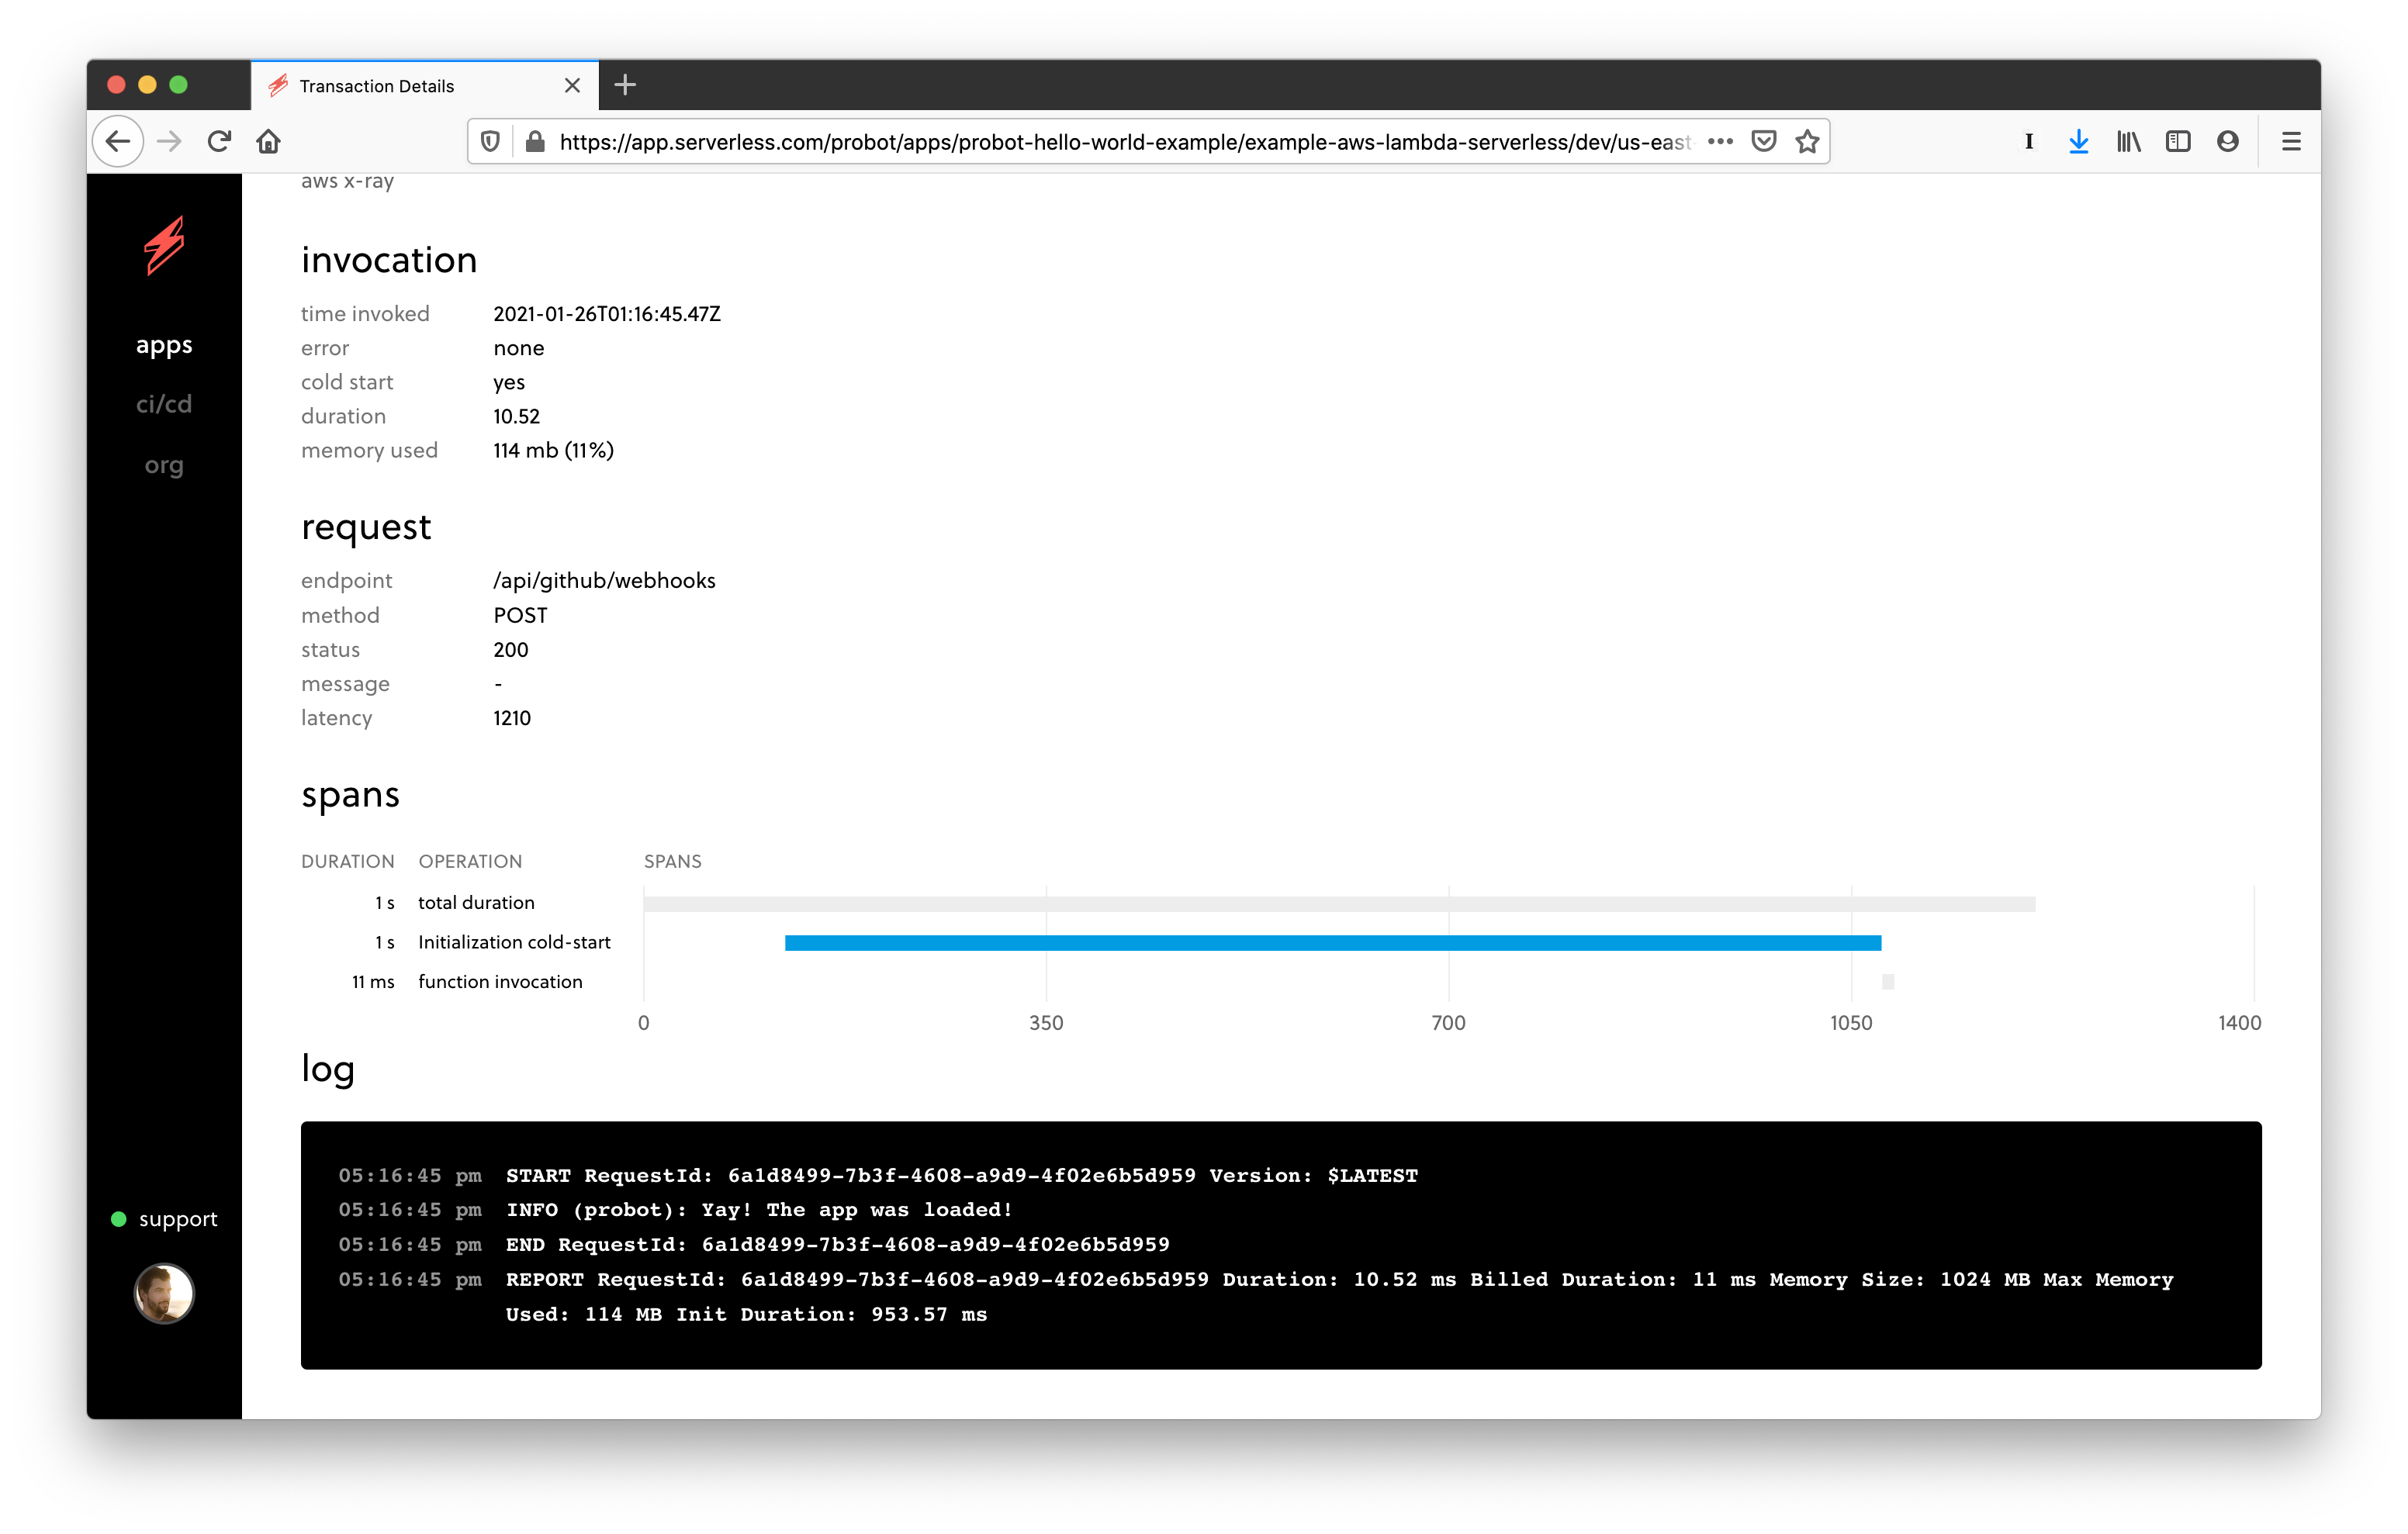Screen dimensions: 2408x1534
Task: Click the site padlock security info
Action: click(x=535, y=141)
